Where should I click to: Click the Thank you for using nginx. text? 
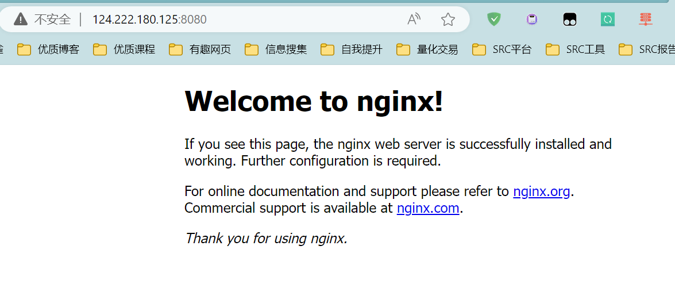265,238
